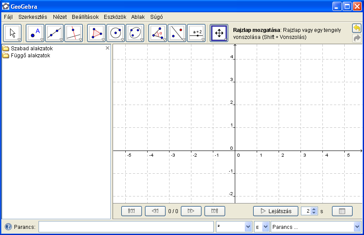
Task: Expand the Angle tool's dropdown triangle
Action: click(x=164, y=40)
